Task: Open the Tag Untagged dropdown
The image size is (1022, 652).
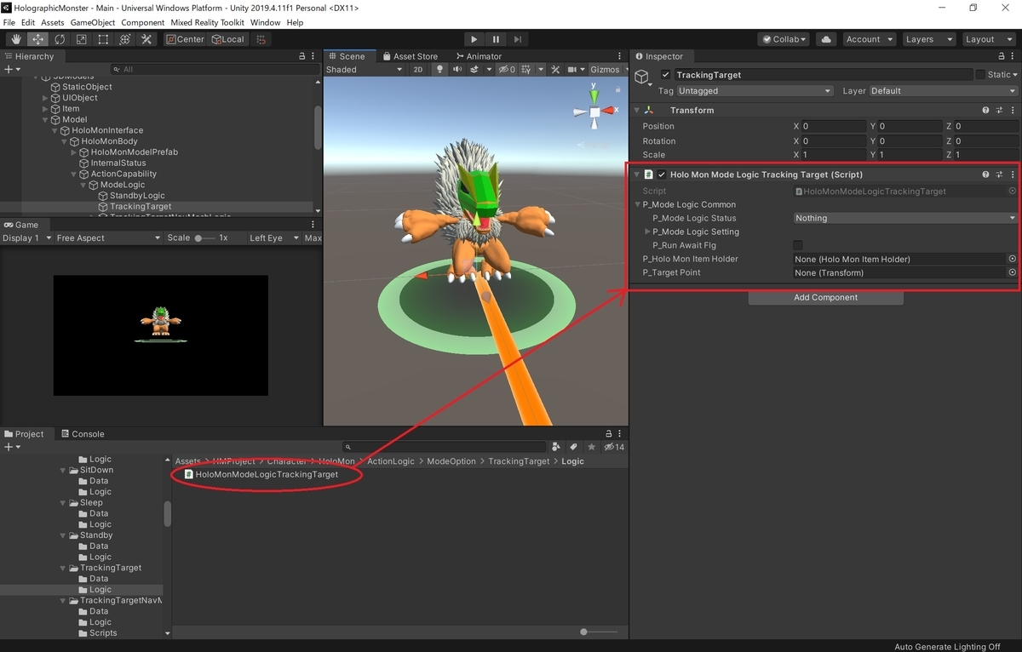Action: click(755, 91)
